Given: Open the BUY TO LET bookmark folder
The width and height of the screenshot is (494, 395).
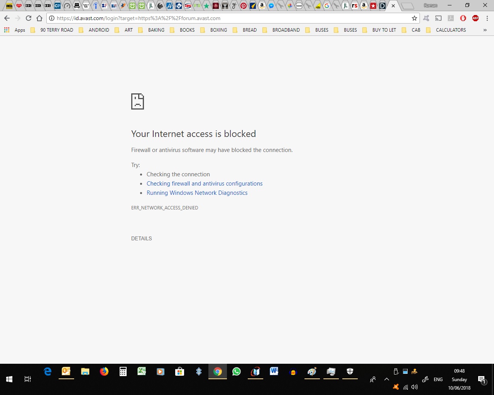Looking at the screenshot, I should tap(379, 30).
